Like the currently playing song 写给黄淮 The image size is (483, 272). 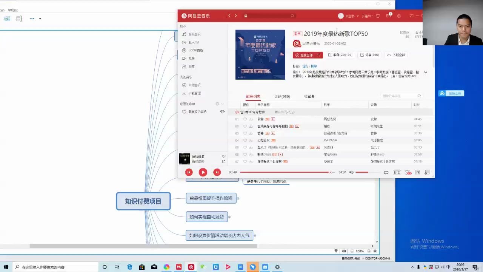(x=224, y=156)
